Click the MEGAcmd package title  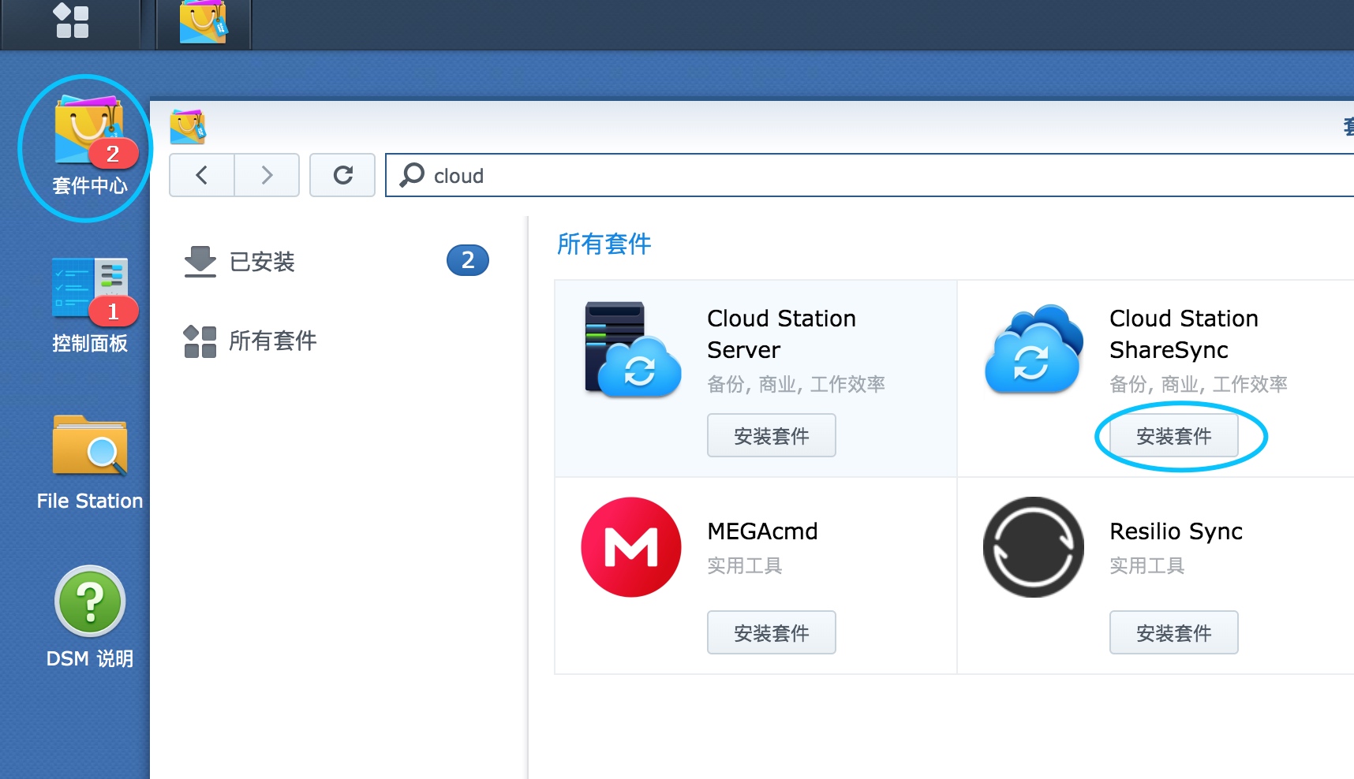(762, 531)
